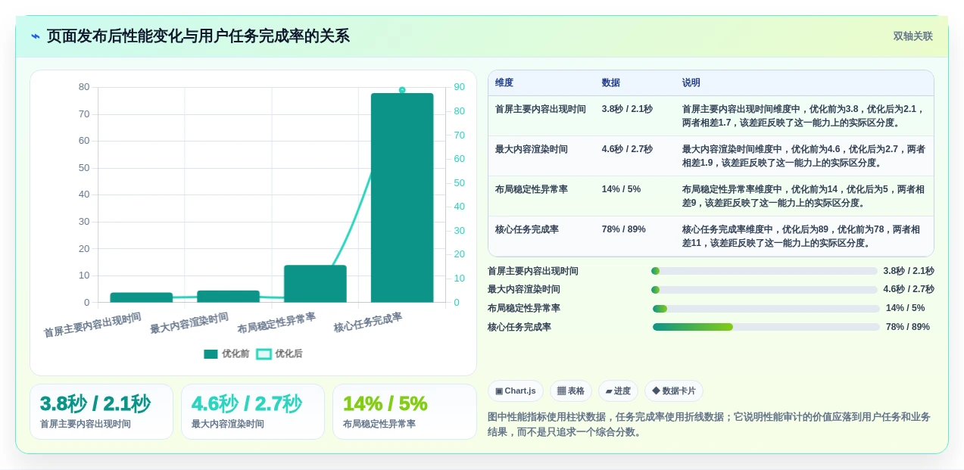The width and height of the screenshot is (964, 470).
Task: Click the 布局稳定性异常率 bar in chart
Action: (315, 284)
